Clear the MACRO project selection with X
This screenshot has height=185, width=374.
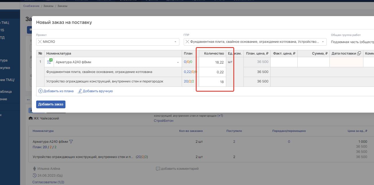pos(40,42)
